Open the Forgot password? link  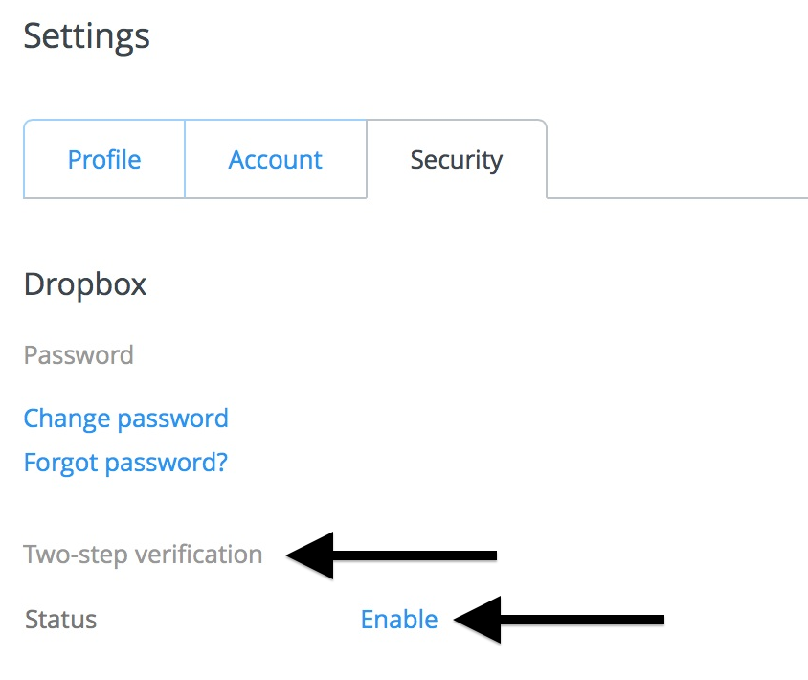pos(125,463)
